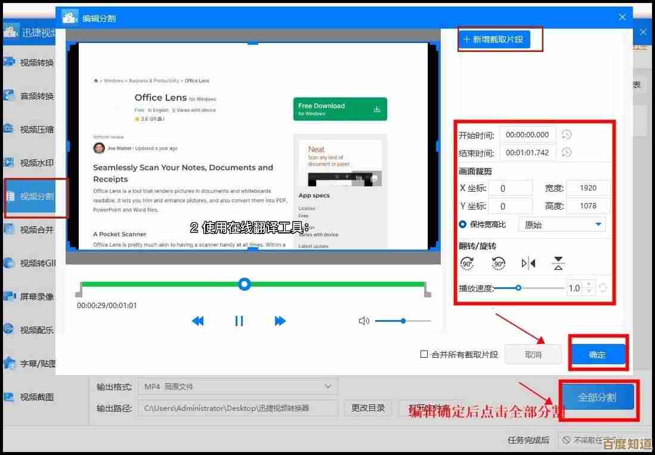Set start time to current position
This screenshot has height=455, width=655.
[x=567, y=134]
